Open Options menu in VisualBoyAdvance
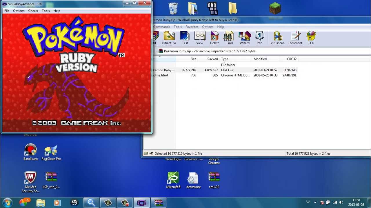 [x=19, y=11]
